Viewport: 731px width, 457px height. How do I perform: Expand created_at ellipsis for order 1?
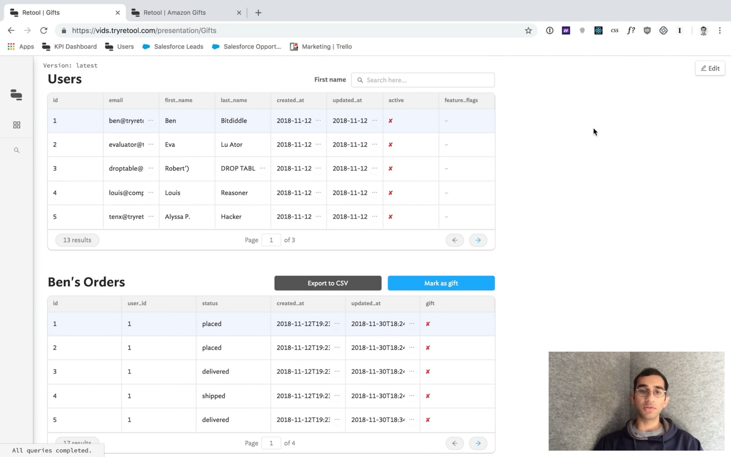pyautogui.click(x=337, y=324)
